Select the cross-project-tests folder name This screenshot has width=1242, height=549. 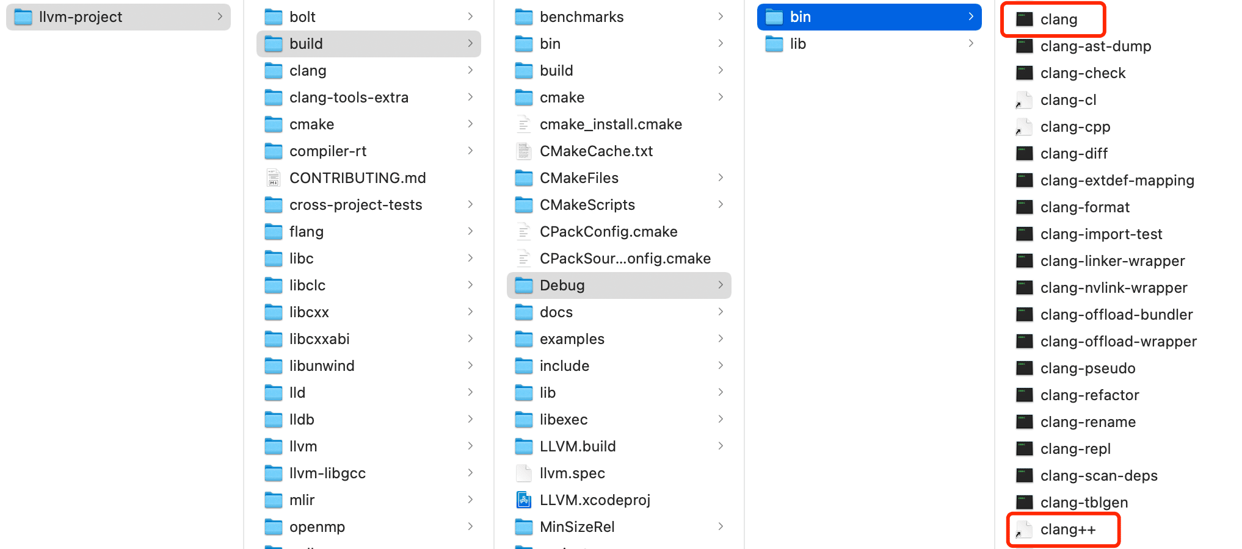[356, 205]
